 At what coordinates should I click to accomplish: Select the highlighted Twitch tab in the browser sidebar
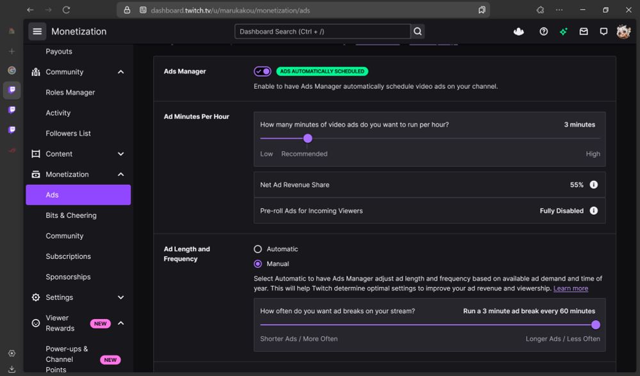pos(12,90)
